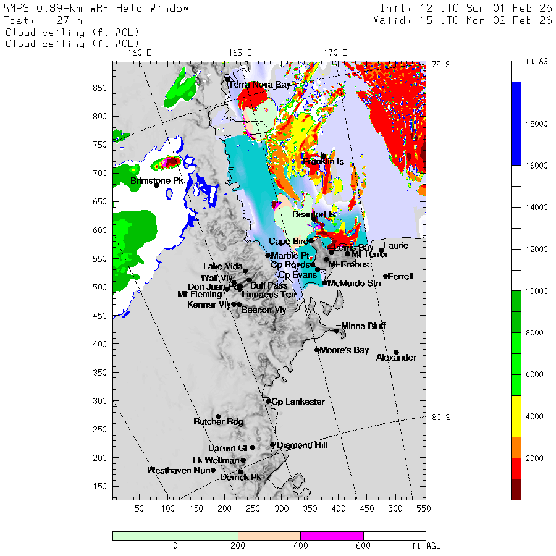Click blue swatch in vertical ceiling legend
Image resolution: width=556 pixels, height=556 pixels.
pos(516,124)
